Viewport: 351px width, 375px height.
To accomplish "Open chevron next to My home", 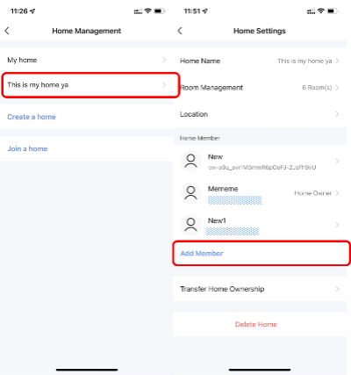I will click(164, 60).
